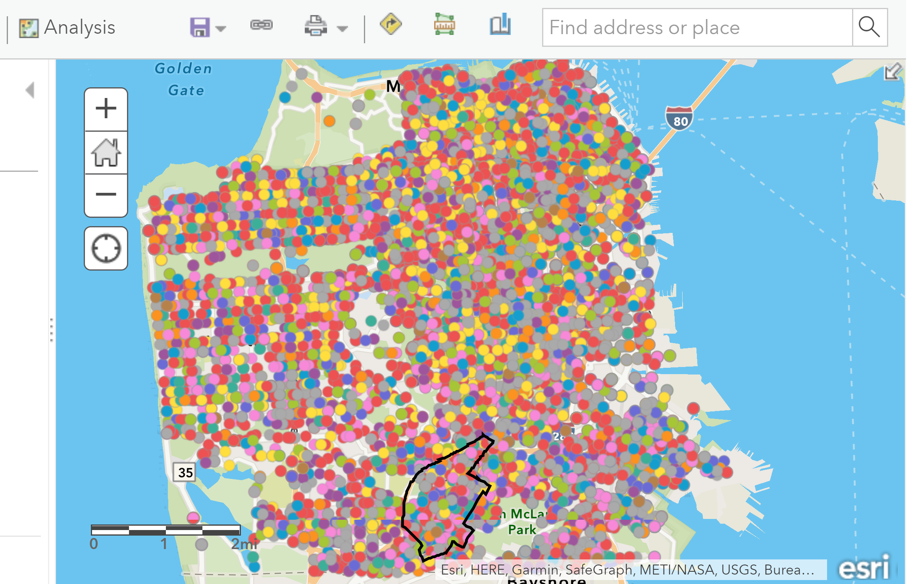Click the Print icon

tap(316, 26)
